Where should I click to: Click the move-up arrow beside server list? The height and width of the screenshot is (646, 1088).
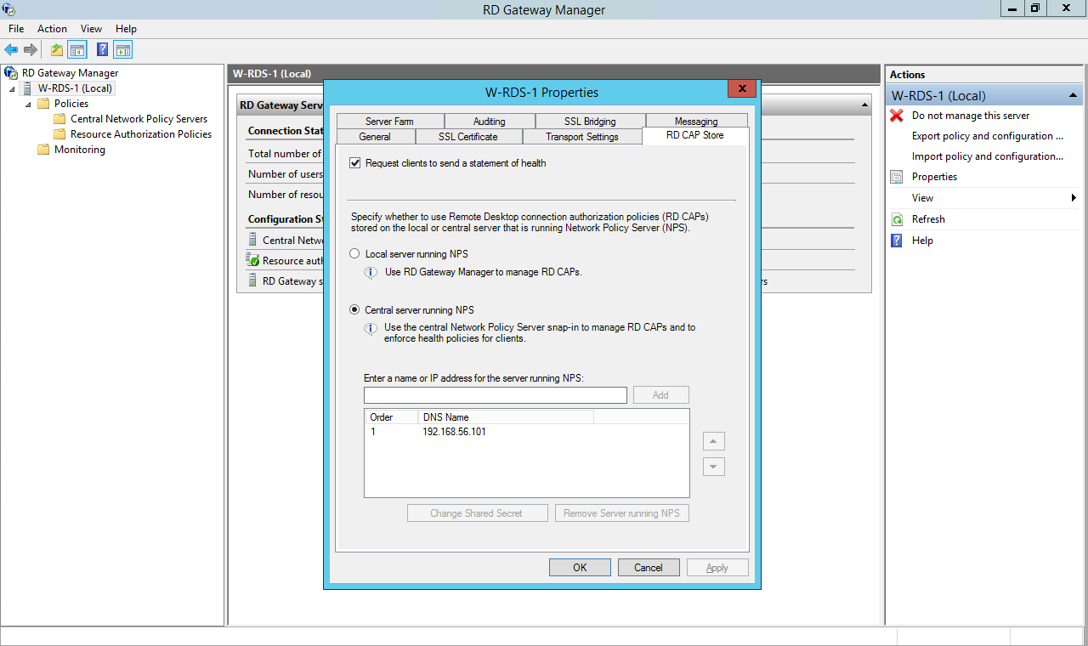pos(713,441)
